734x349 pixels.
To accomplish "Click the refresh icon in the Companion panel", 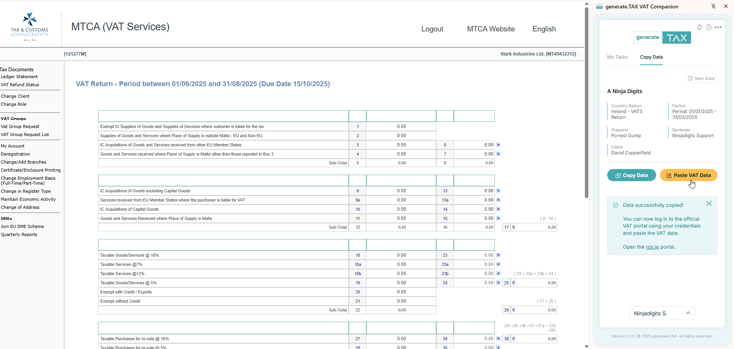I will pos(700,27).
